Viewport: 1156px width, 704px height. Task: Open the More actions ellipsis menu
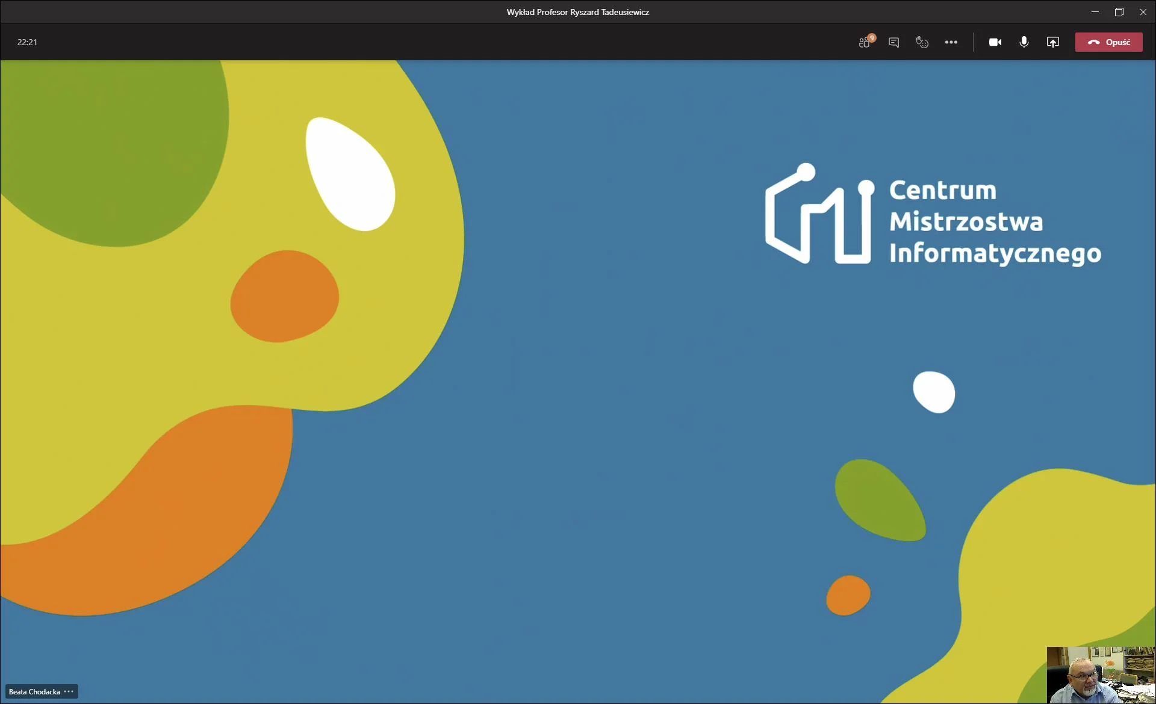pos(951,42)
